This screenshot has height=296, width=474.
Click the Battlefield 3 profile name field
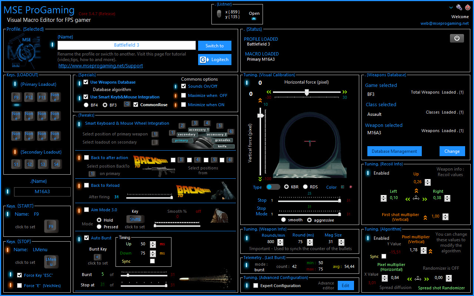click(x=127, y=45)
